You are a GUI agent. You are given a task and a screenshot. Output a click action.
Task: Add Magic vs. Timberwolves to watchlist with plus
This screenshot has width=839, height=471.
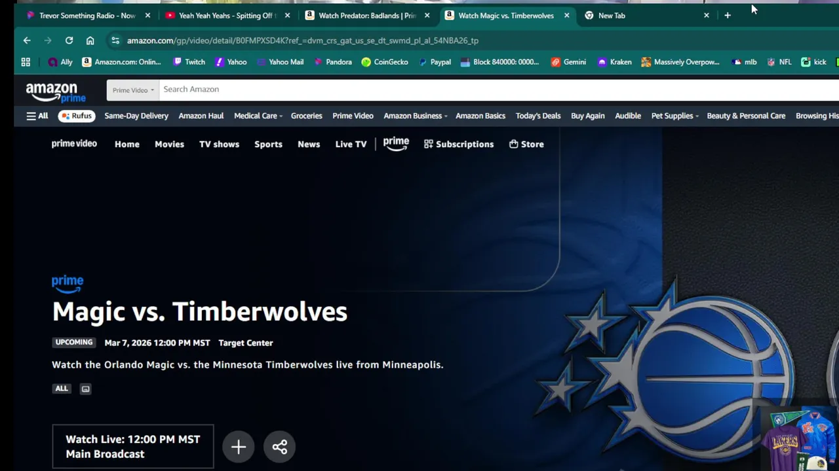point(239,447)
